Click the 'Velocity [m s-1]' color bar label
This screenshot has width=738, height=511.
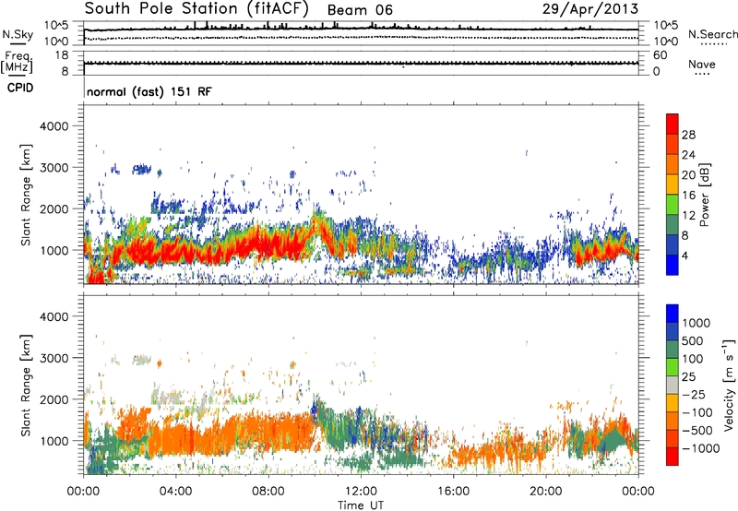[729, 385]
